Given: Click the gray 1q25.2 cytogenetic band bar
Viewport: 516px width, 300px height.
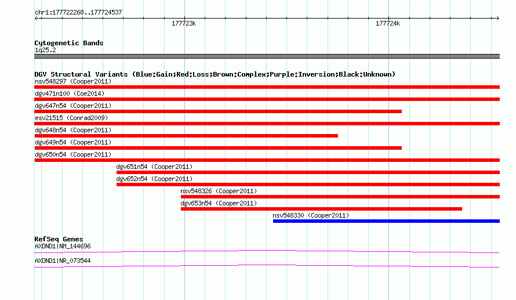Looking at the screenshot, I should tap(267, 56).
